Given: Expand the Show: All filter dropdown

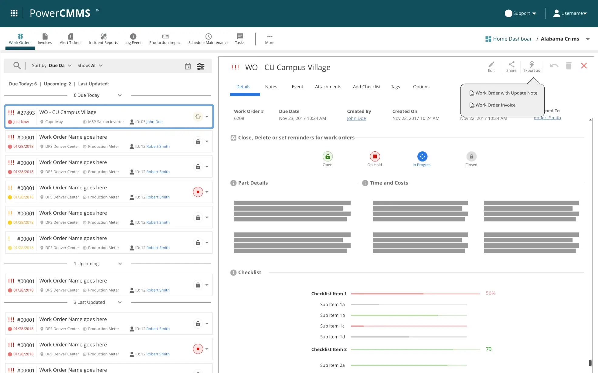Looking at the screenshot, I should (90, 65).
